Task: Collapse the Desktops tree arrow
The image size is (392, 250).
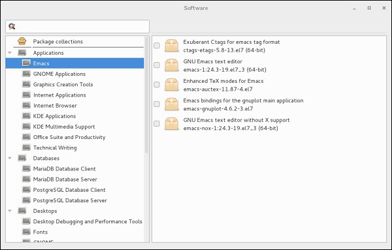Action: (x=10, y=211)
